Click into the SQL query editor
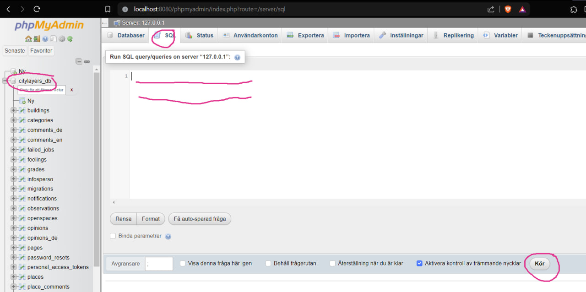 pyautogui.click(x=357, y=135)
